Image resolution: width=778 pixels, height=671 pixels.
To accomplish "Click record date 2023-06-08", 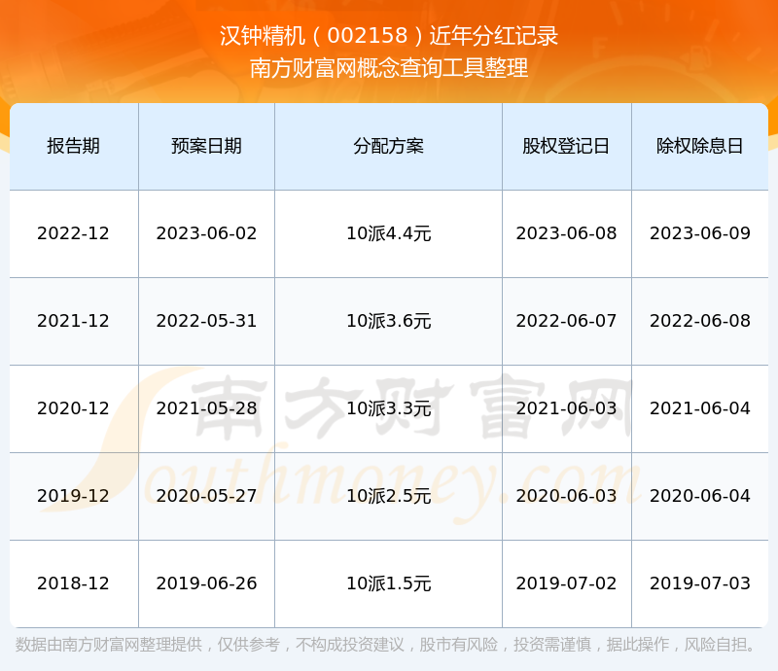I will click(x=566, y=233).
